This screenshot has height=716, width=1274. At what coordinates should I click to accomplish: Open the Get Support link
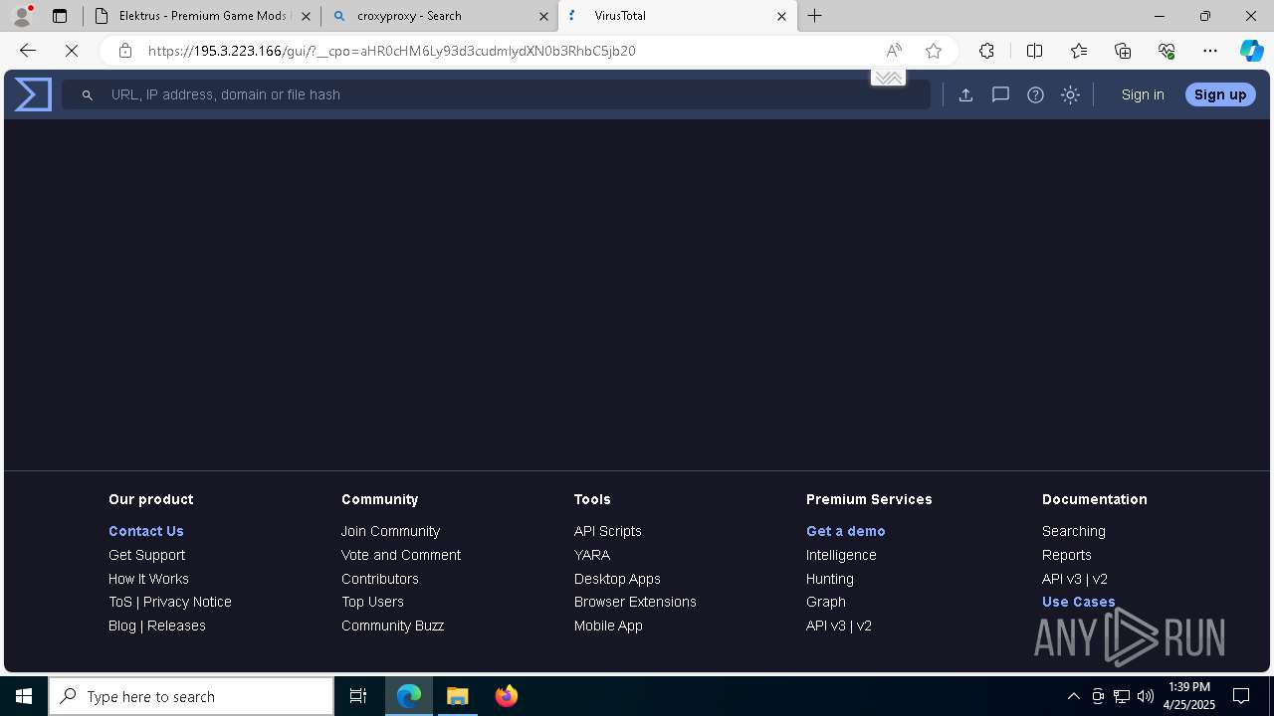coord(146,555)
